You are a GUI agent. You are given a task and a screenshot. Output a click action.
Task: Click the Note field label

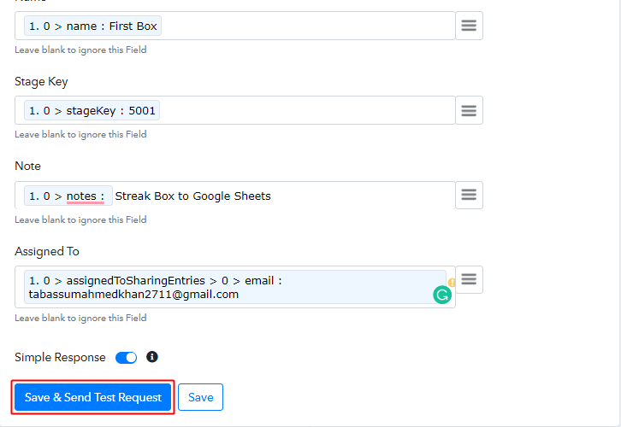[27, 166]
